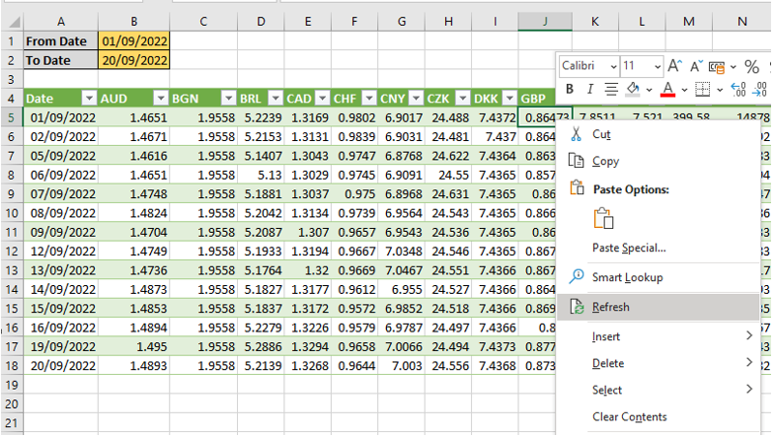Click the scissors Cut icon

[576, 134]
